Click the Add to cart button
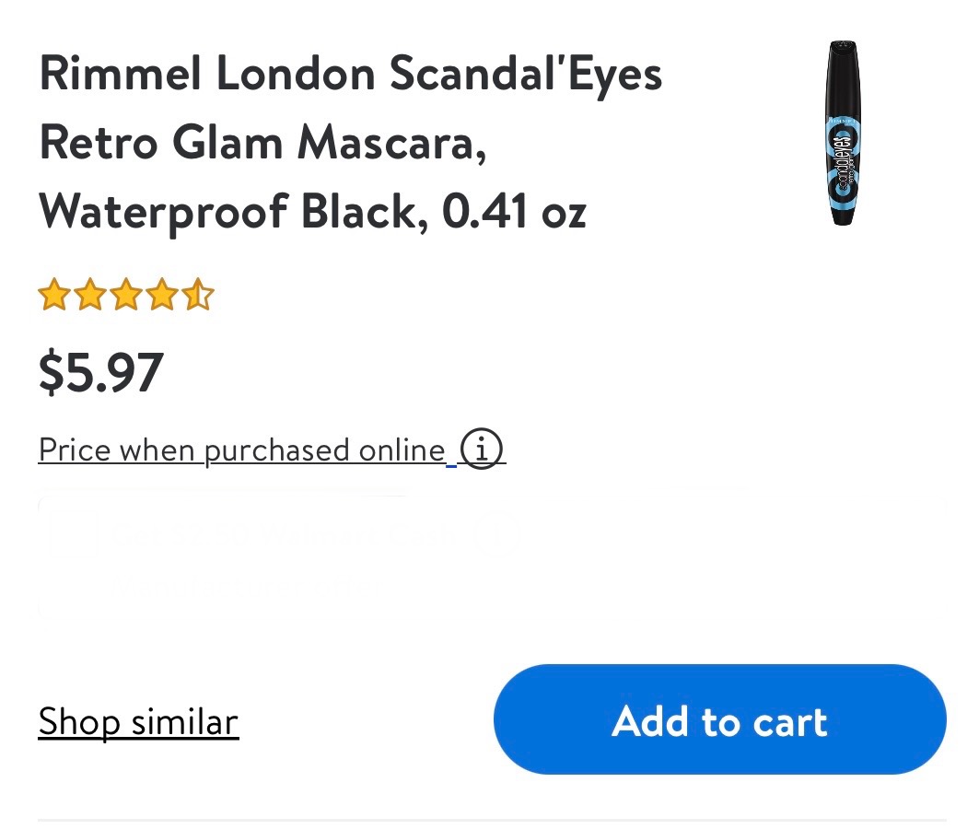This screenshot has height=829, width=979. [x=719, y=719]
